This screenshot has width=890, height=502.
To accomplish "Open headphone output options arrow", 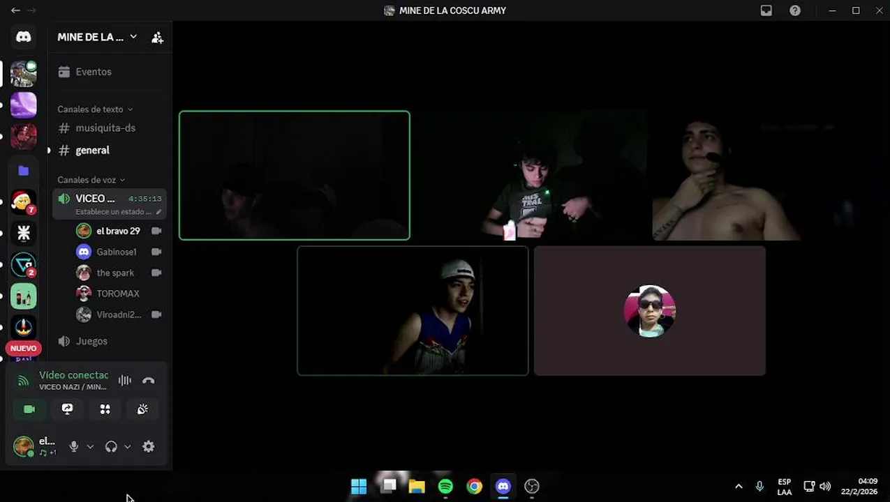I will (x=127, y=447).
